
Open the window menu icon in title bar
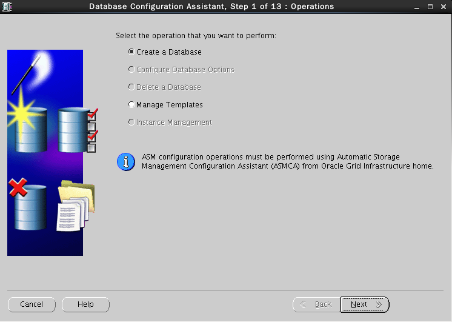pos(7,7)
